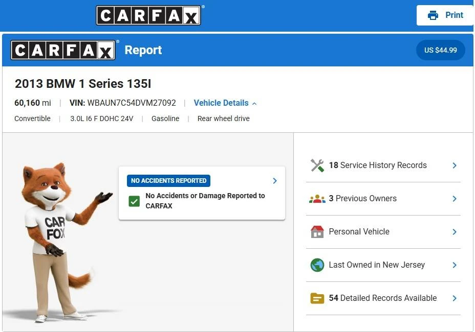Screen dimensions: 475x332
Task: Open 18 Service History Records
Action: click(x=383, y=165)
